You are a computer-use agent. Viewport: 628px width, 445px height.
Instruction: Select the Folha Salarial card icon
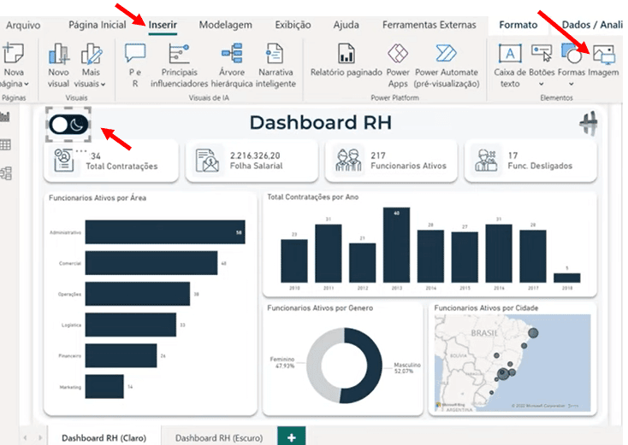tap(207, 161)
